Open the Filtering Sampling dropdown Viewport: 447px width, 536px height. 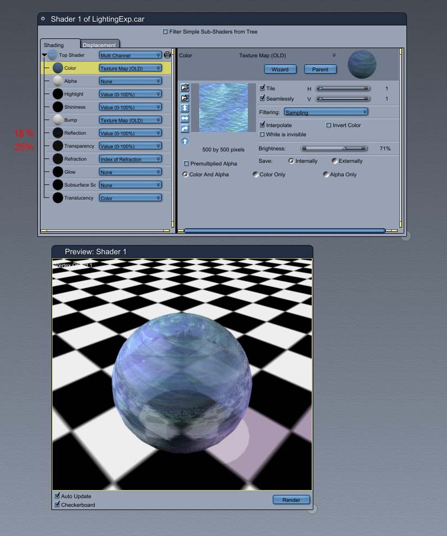(x=326, y=112)
